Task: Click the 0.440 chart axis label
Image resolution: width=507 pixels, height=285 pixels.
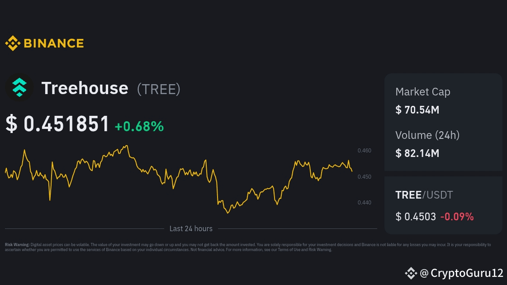Action: (x=365, y=203)
